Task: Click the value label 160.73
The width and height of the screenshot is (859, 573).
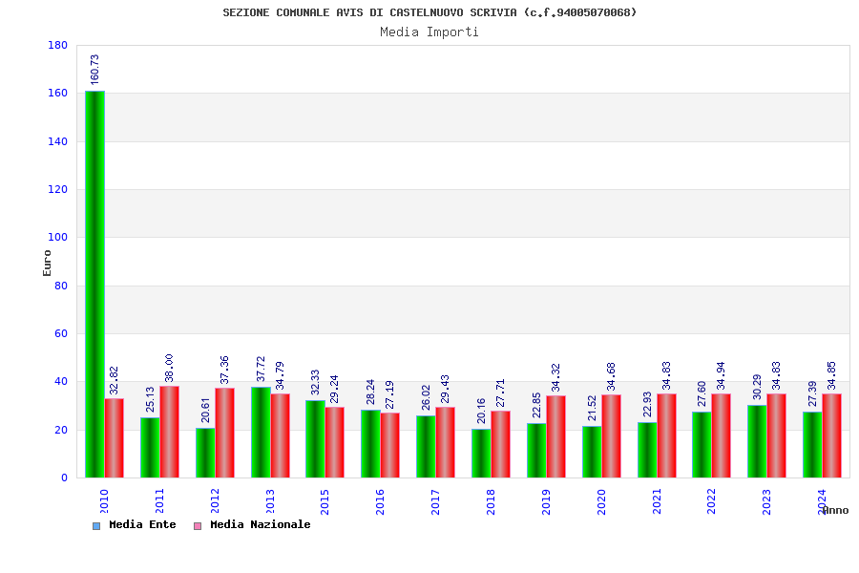Action: point(94,70)
